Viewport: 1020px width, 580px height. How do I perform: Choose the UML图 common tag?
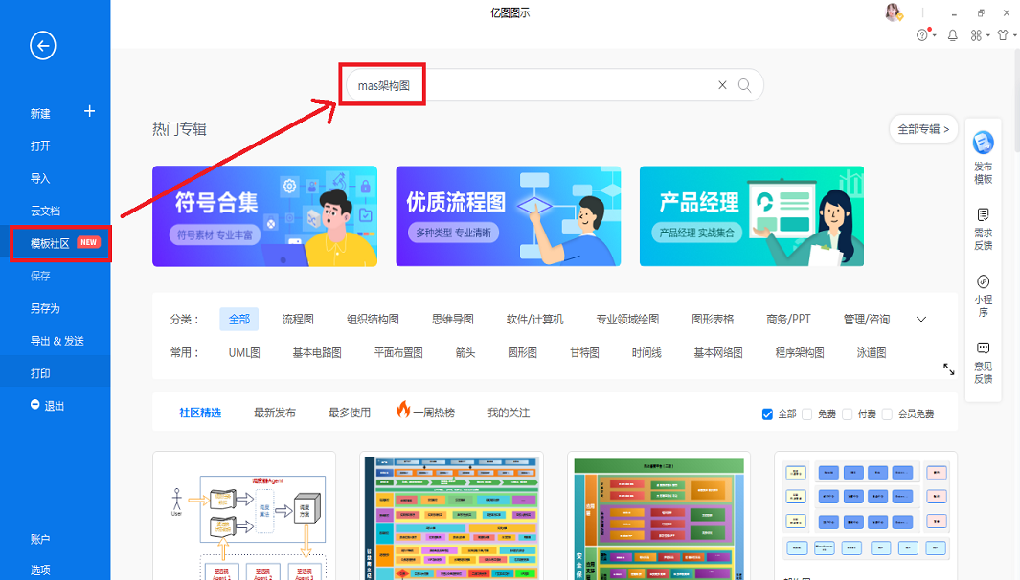point(244,352)
